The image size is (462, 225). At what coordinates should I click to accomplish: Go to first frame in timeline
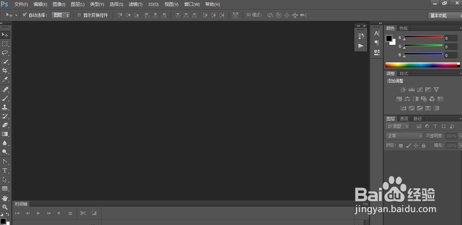(x=18, y=213)
